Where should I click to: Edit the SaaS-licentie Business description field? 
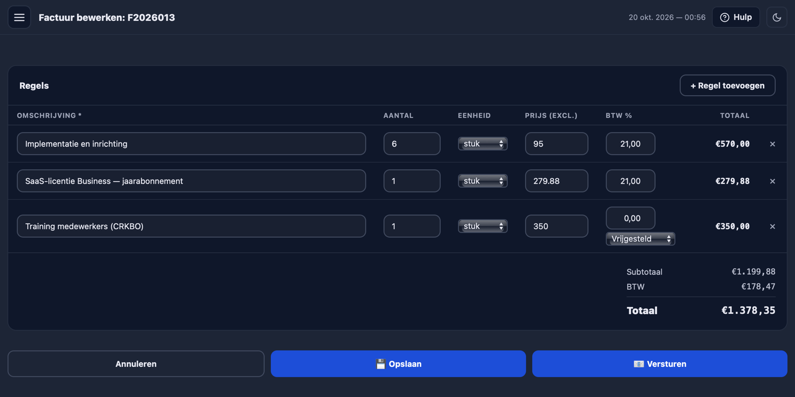[x=191, y=181]
